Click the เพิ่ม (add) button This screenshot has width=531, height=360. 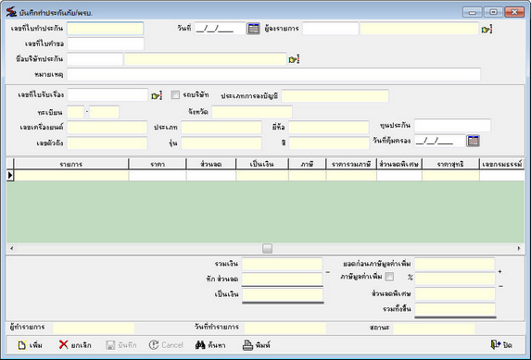click(x=31, y=345)
